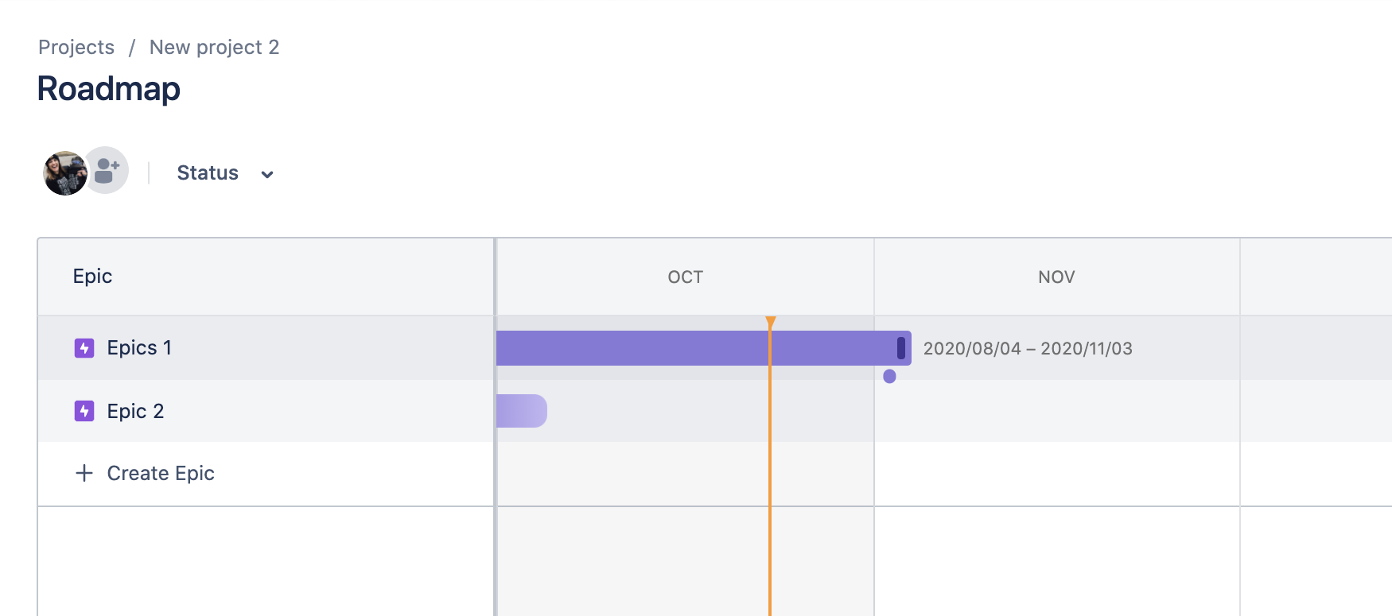1392x616 pixels.
Task: Toggle the Status filter on
Action: (x=207, y=172)
